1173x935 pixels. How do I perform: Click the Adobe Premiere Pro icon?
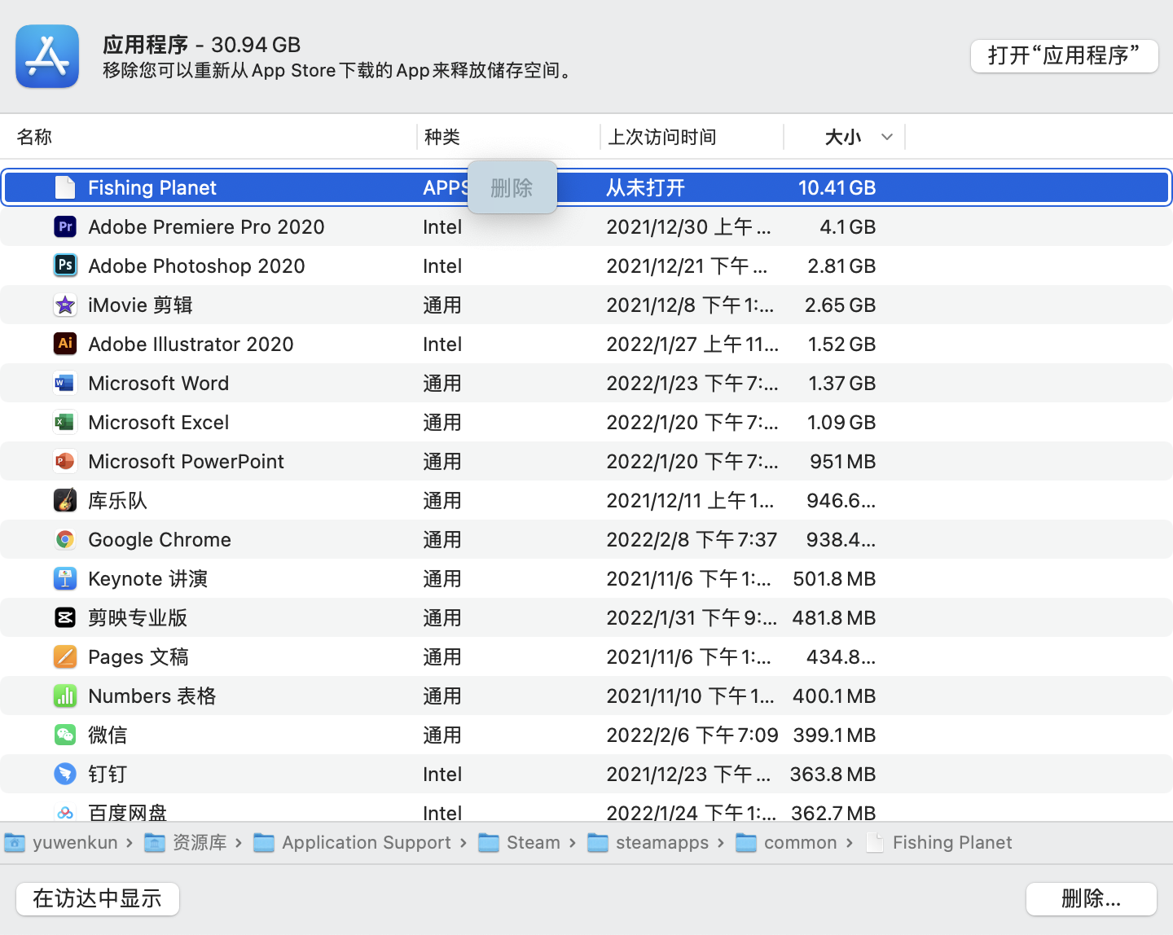click(65, 226)
